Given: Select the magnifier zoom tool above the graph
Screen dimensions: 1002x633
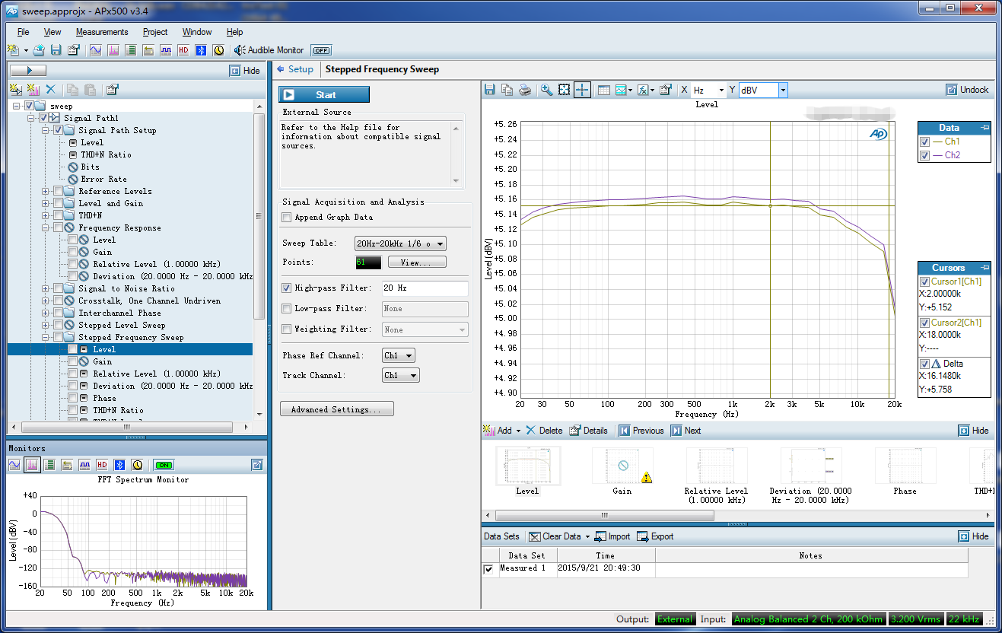Looking at the screenshot, I should pos(546,90).
